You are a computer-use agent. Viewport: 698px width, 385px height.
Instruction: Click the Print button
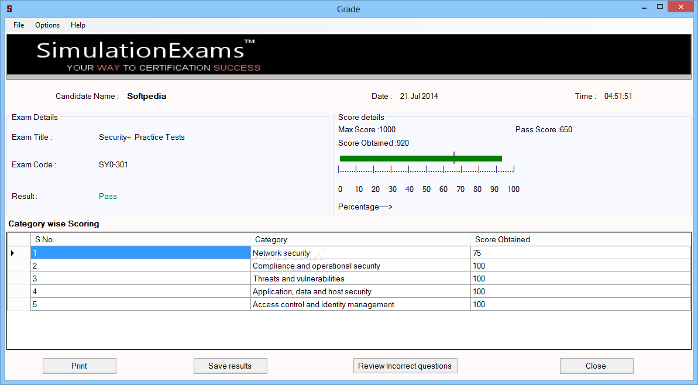tap(79, 366)
